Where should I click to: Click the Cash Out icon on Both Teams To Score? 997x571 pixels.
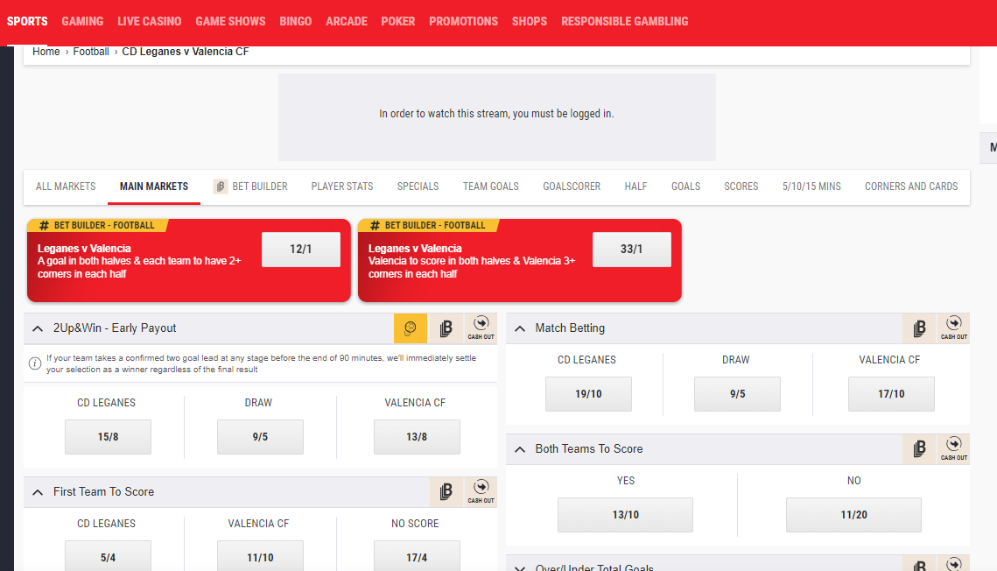954,448
